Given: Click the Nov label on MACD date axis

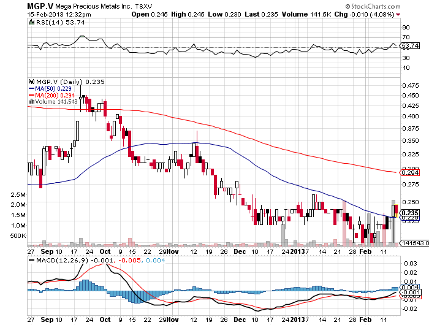Looking at the screenshot, I should (x=173, y=319).
